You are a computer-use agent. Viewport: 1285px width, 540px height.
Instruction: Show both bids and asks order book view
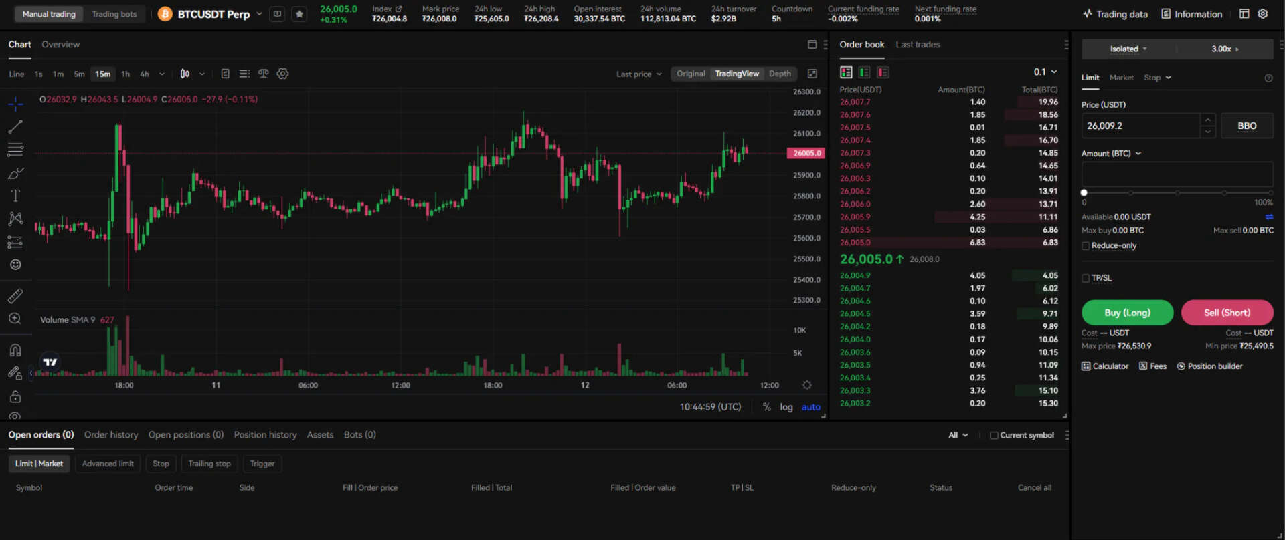(846, 72)
